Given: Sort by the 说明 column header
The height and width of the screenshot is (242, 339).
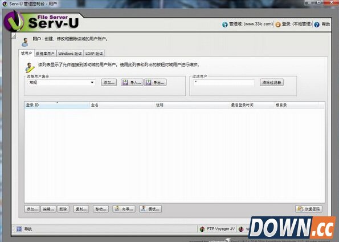Looking at the screenshot, I should pyautogui.click(x=191, y=105).
